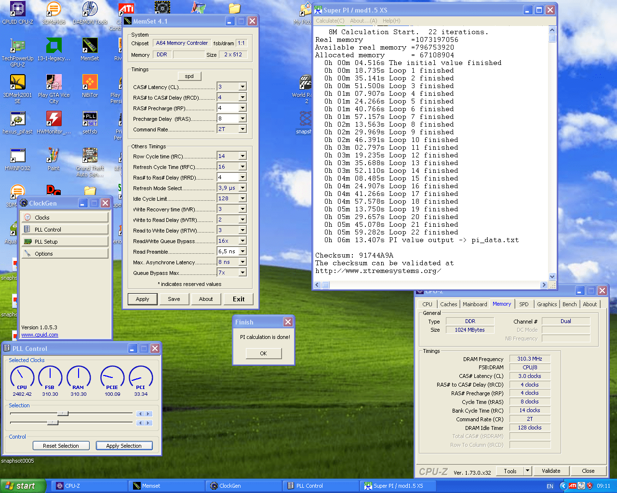Open Idle Cycle Limit dropdown

242,198
